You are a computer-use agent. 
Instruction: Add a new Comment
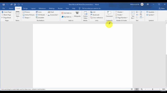(x=109, y=14)
